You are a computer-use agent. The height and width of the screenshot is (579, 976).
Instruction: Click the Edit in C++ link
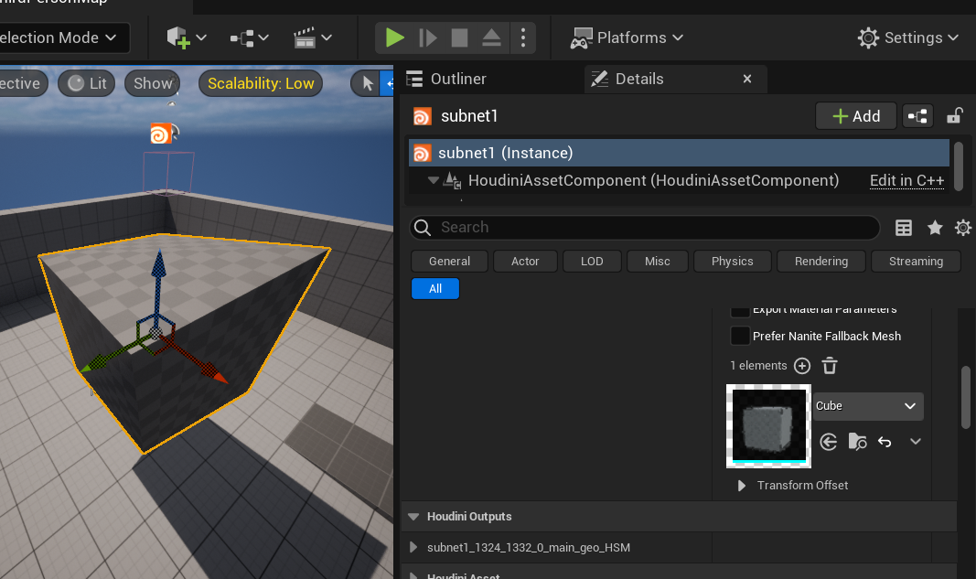click(x=906, y=180)
